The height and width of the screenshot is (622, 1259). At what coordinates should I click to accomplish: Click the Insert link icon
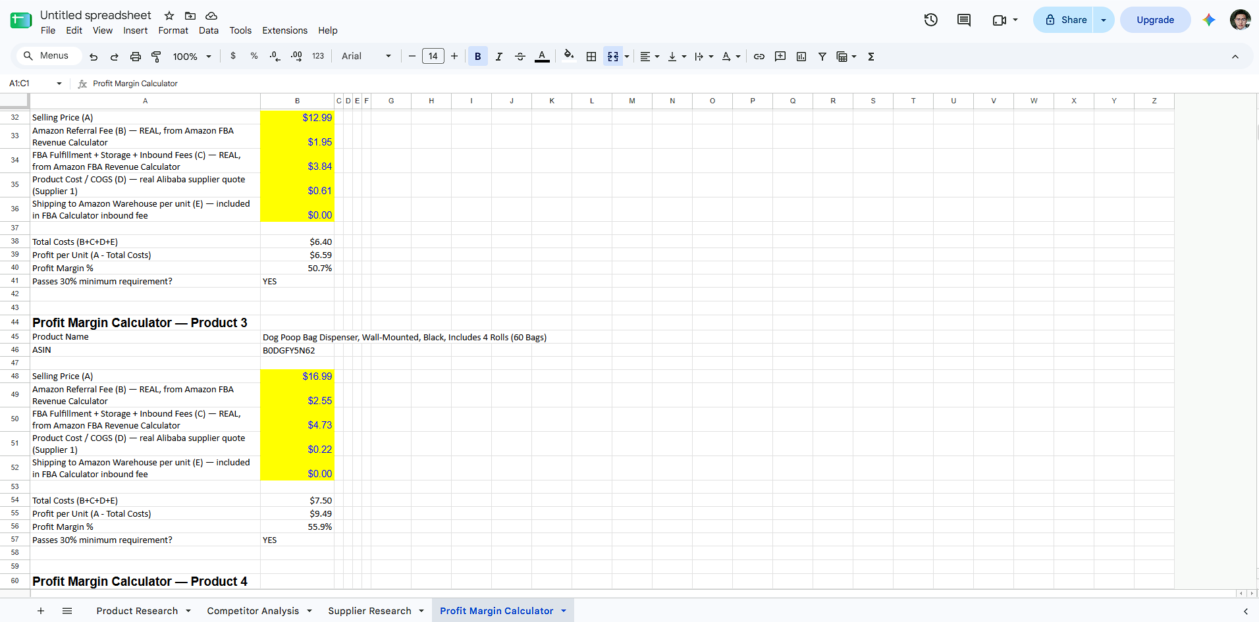(759, 57)
